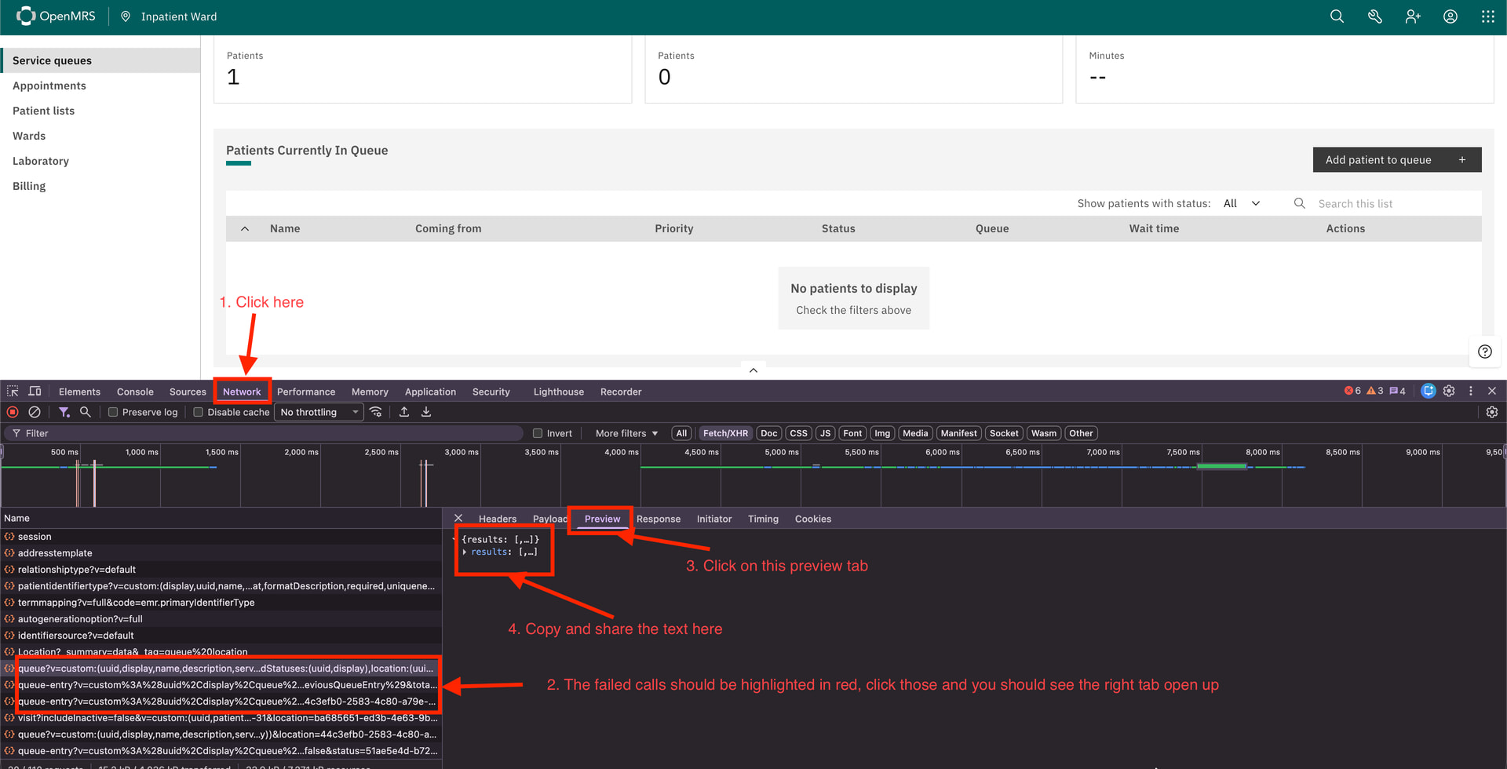This screenshot has width=1507, height=769.
Task: Expand the More filters dropdown
Action: [x=626, y=433]
